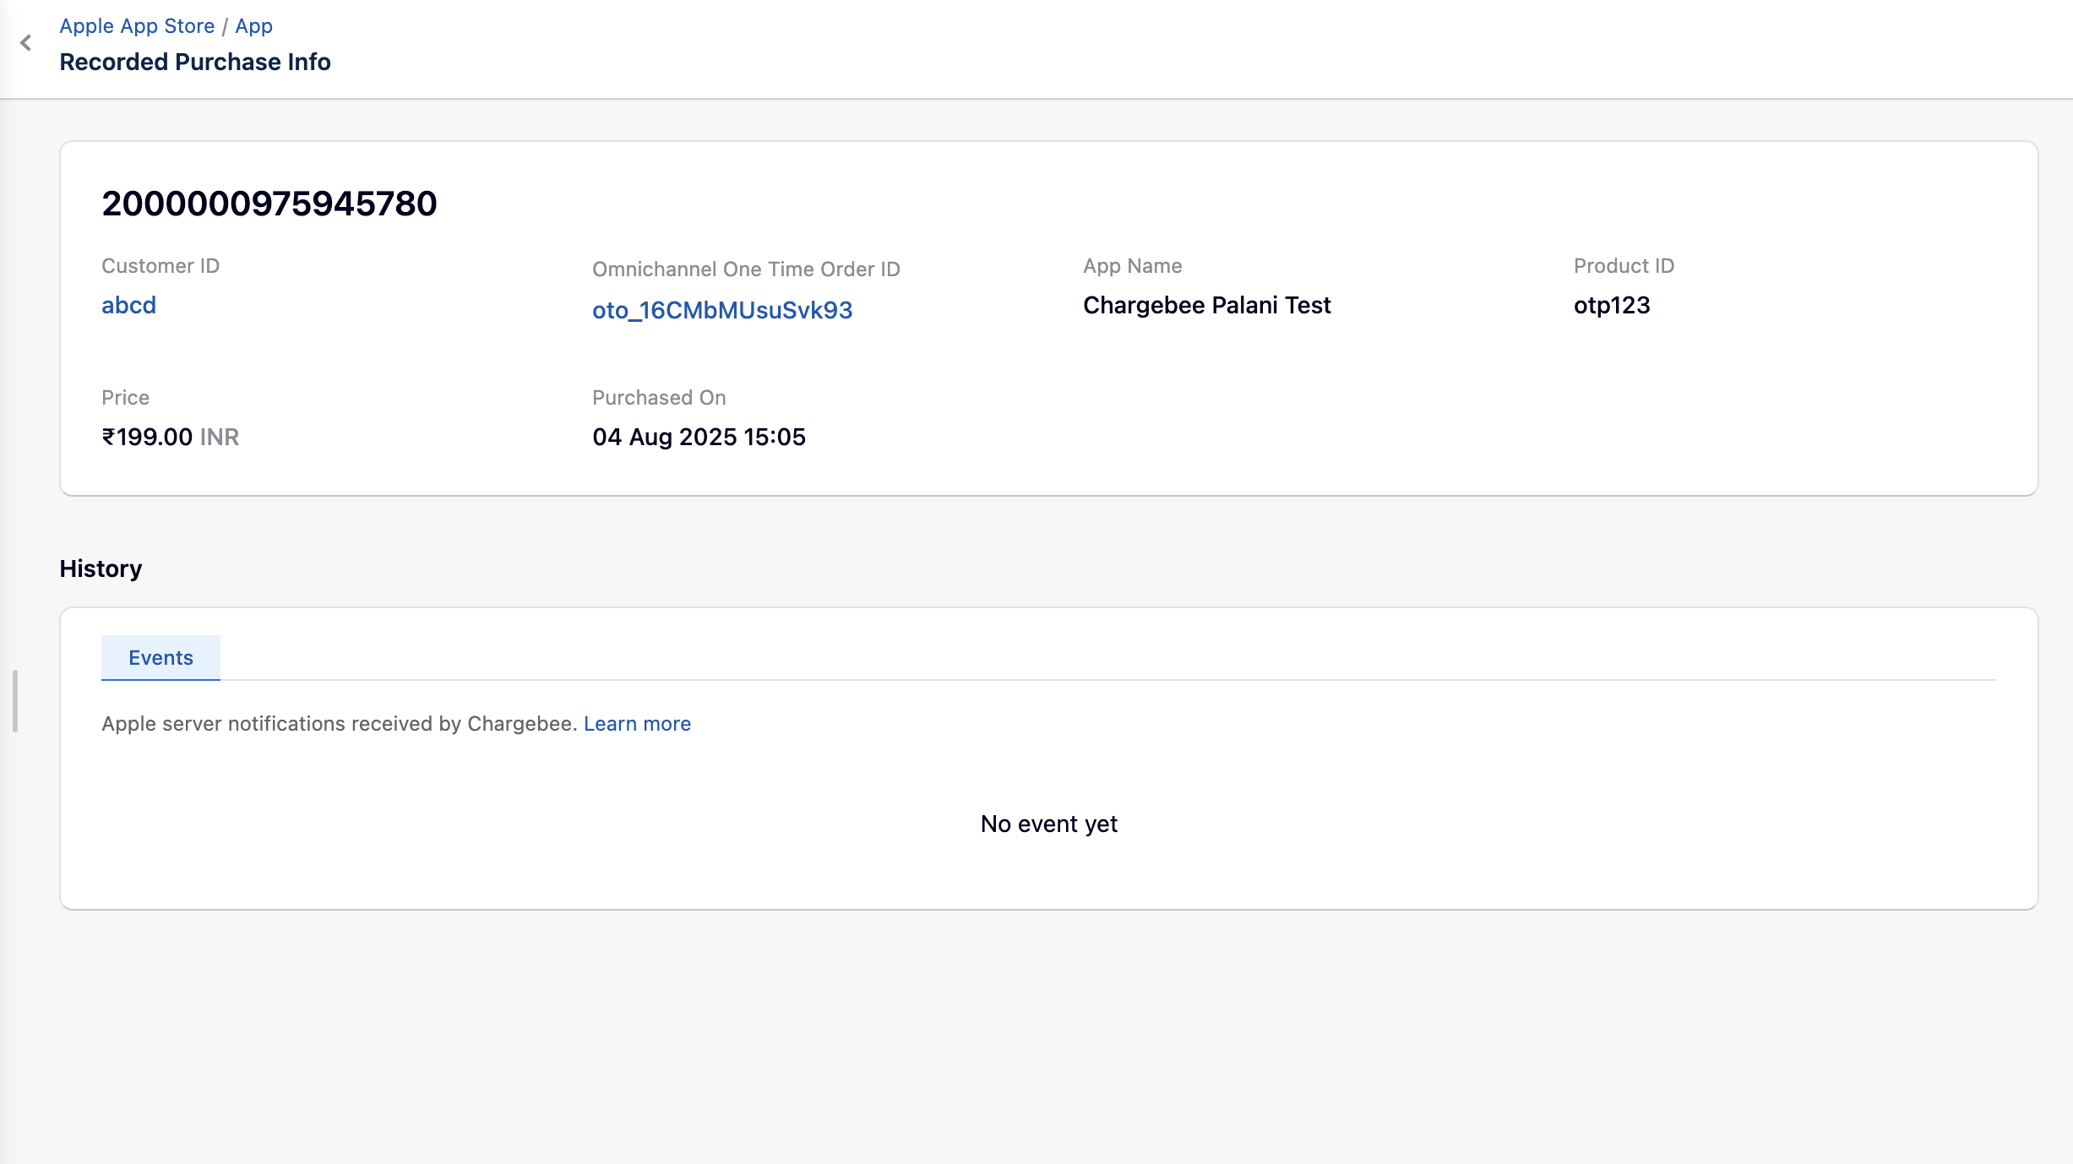Click the Purchased On field label
This screenshot has height=1164, width=2073.
click(659, 398)
